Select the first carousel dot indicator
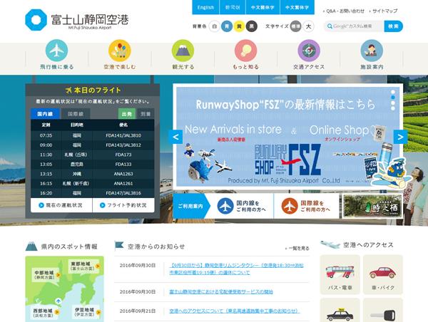Screen dimensions: 428x322 point(393,92)
